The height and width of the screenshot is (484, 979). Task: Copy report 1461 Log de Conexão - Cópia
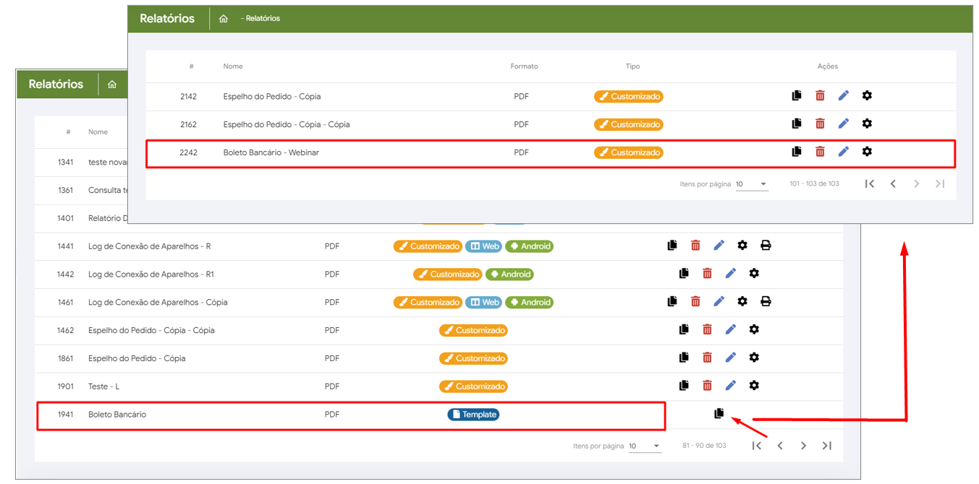coord(672,301)
